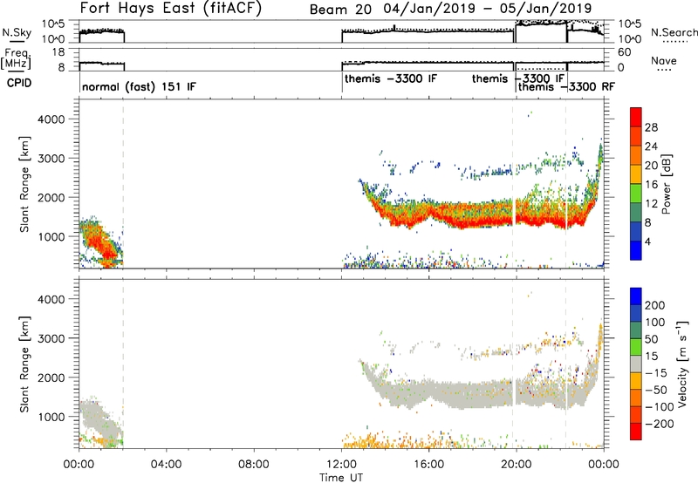Click the '20:00' time tick label

point(516,465)
